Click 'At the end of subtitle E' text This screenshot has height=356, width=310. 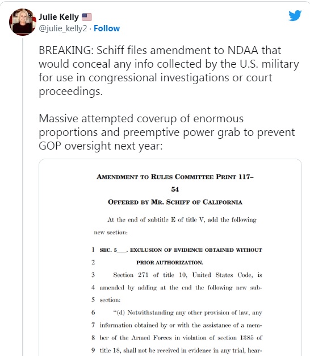pos(182,220)
